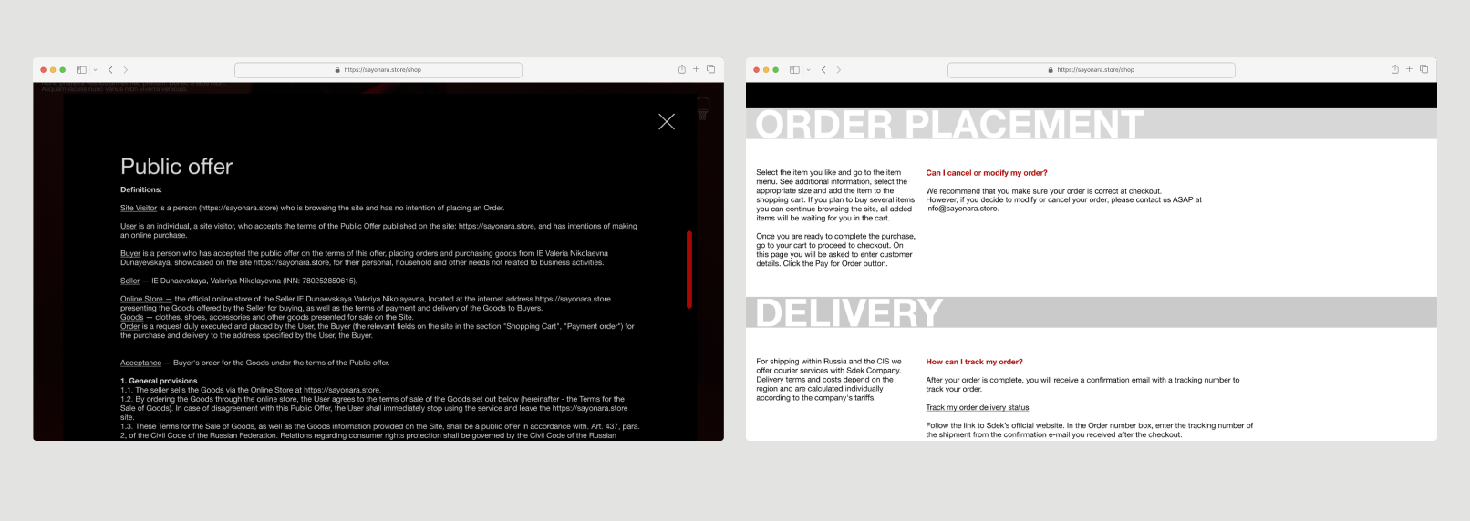Image resolution: width=1470 pixels, height=521 pixels.
Task: Click the underlined term 'Order'
Action: (x=130, y=326)
